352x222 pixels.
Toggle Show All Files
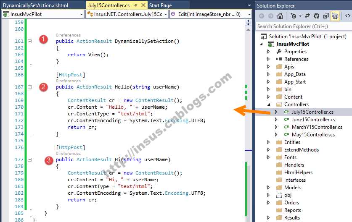click(335, 16)
